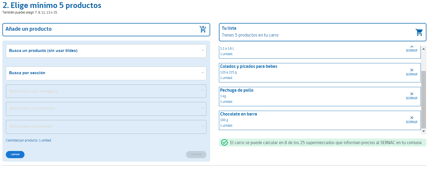Image resolution: width=432 pixels, height=169 pixels.
Task: Delete Pechuga de pollo from the list
Action: (x=411, y=96)
